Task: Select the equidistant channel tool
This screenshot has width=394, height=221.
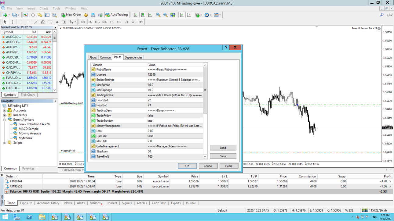Action: 42,22
